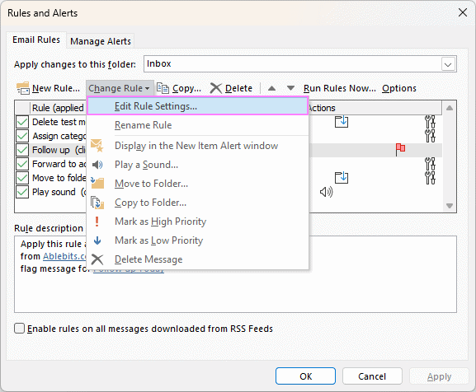This screenshot has width=476, height=392.
Task: Click the rules list scrollbar down arrow
Action: (x=450, y=206)
